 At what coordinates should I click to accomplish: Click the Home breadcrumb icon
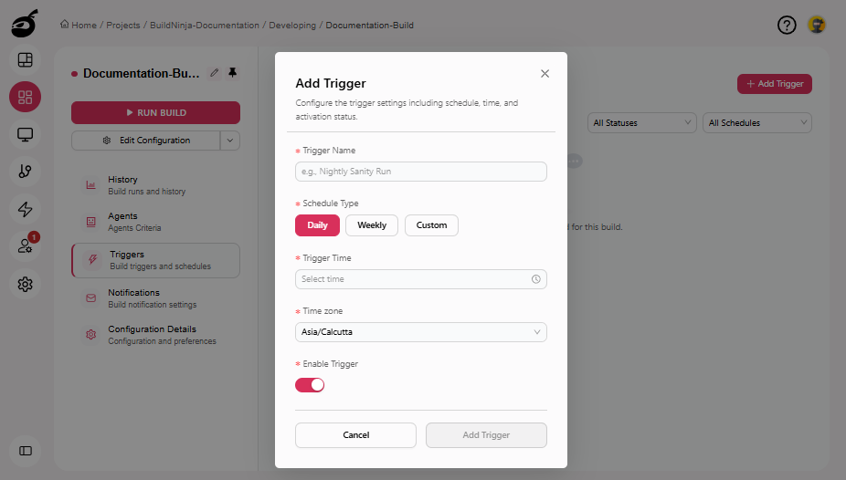pos(65,25)
